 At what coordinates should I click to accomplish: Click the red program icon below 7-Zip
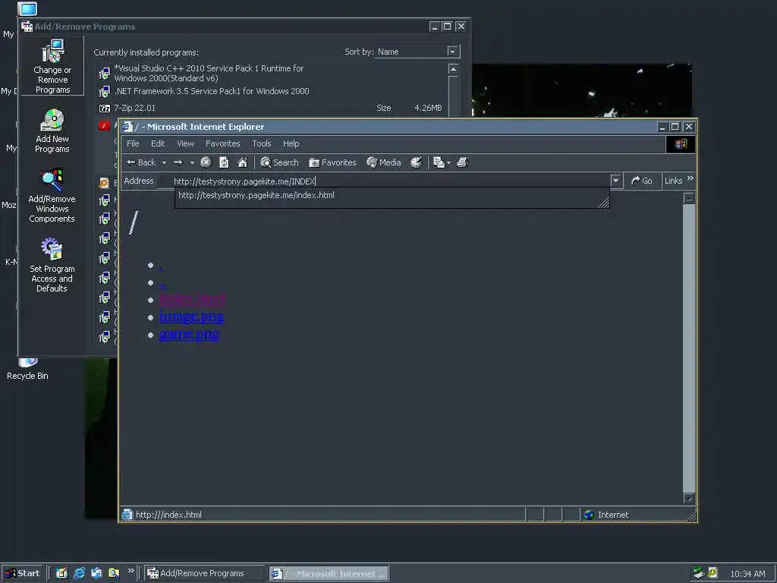(104, 126)
